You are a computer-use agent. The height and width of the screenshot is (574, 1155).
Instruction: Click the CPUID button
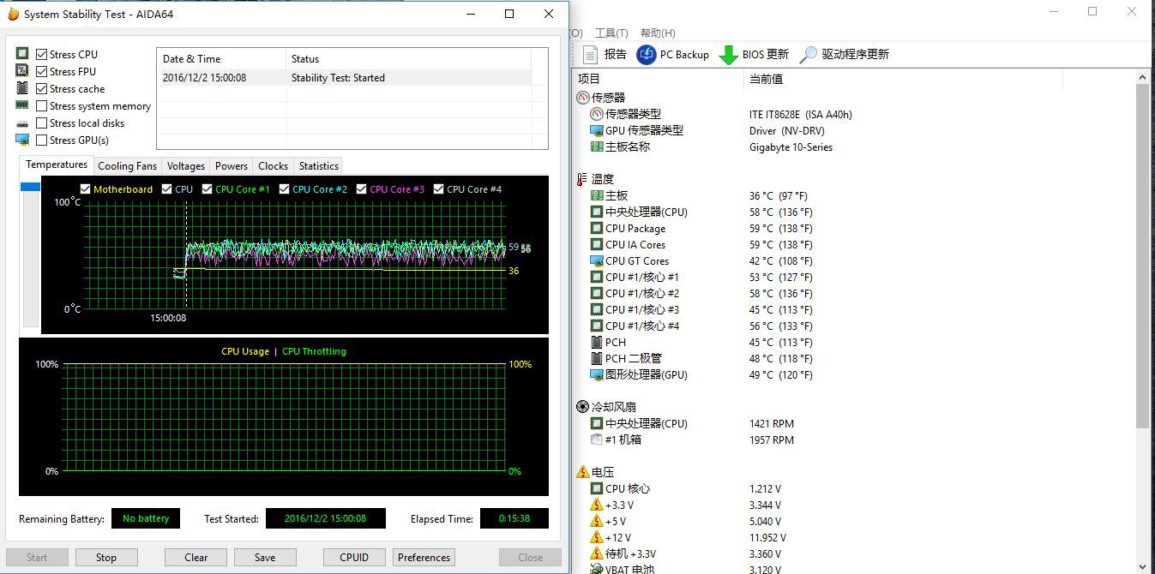[x=354, y=557]
